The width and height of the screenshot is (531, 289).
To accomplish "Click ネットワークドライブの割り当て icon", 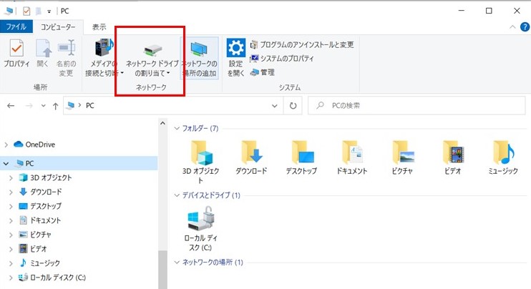I will pyautogui.click(x=152, y=50).
